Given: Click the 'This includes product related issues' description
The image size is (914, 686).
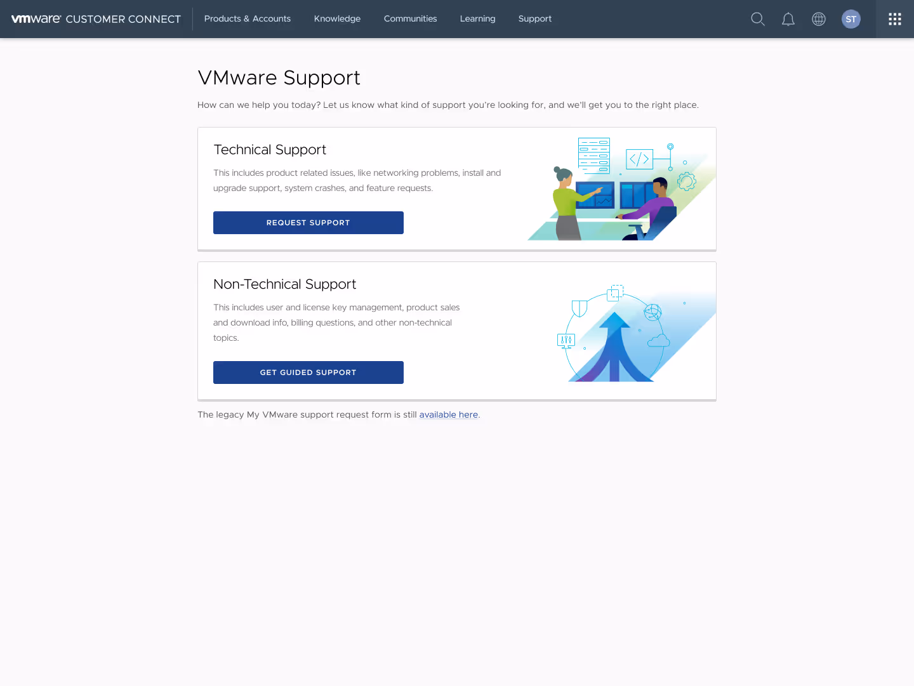Looking at the screenshot, I should (357, 180).
